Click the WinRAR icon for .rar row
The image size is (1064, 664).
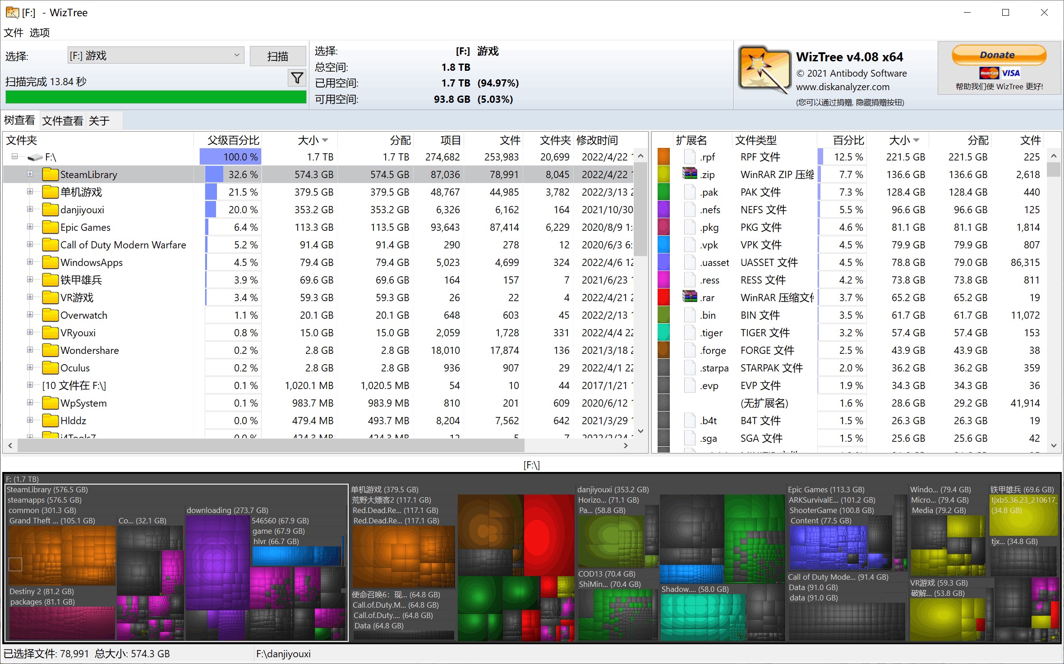pyautogui.click(x=690, y=297)
